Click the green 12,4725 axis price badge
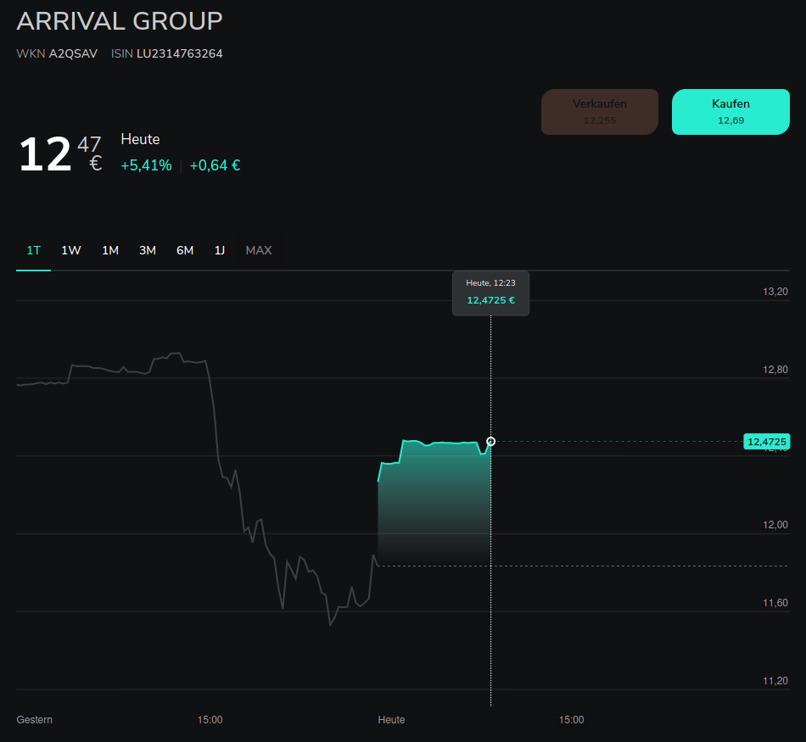806x742 pixels. coord(766,441)
